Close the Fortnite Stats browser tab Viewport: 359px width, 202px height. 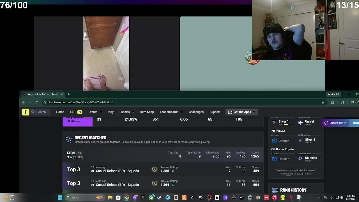62,94
